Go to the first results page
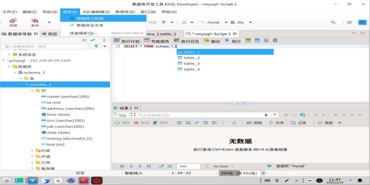Viewport: 370px width, 185px height. tap(122, 166)
